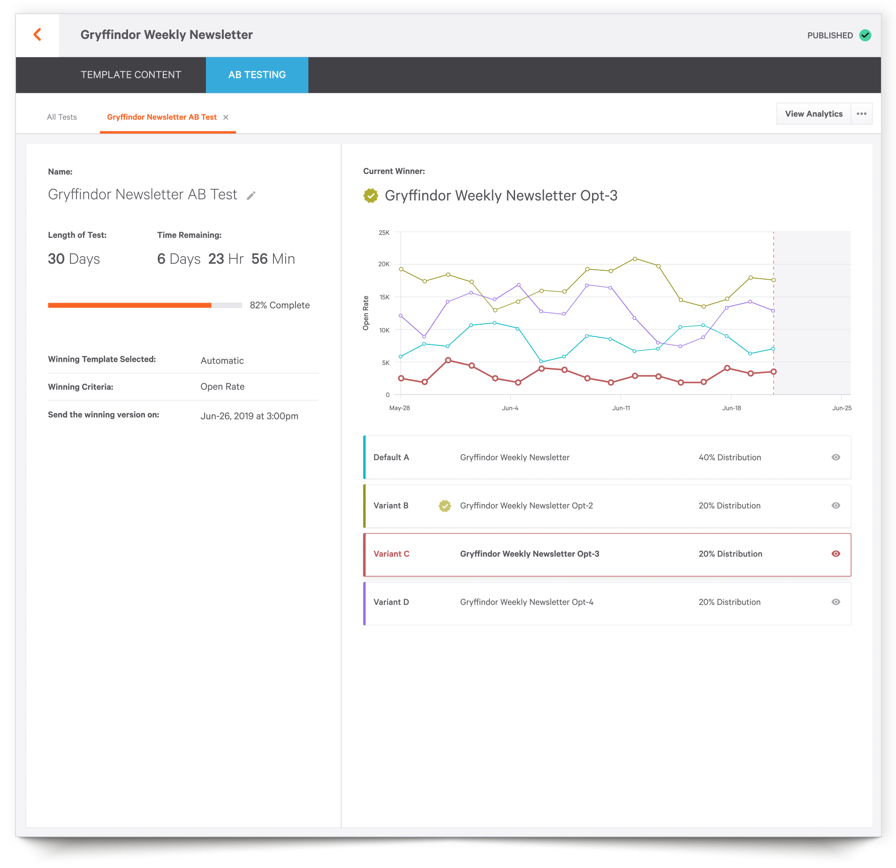This screenshot has height=868, width=896.
Task: Switch to the Template Content tab
Action: tap(131, 75)
